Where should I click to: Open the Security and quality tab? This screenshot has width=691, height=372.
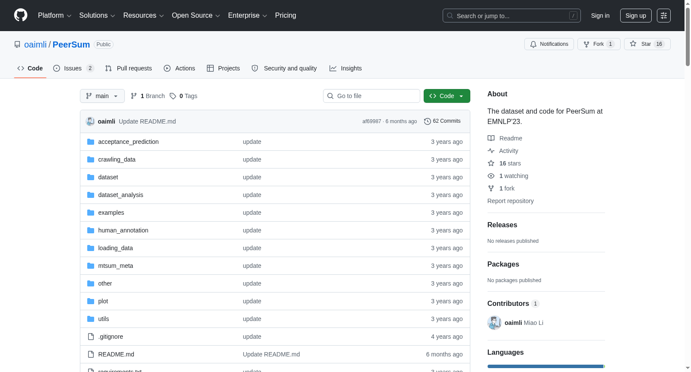tap(284, 68)
